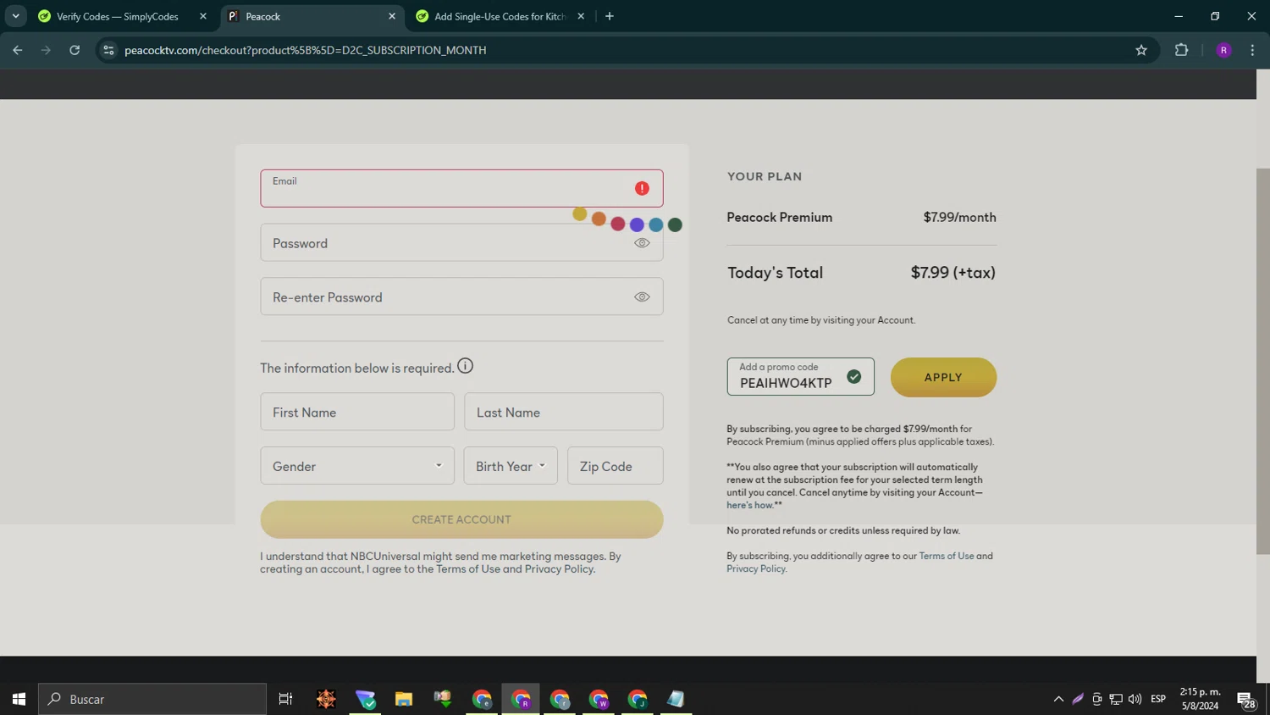
Task: Click the Zip Code field
Action: [615, 466]
